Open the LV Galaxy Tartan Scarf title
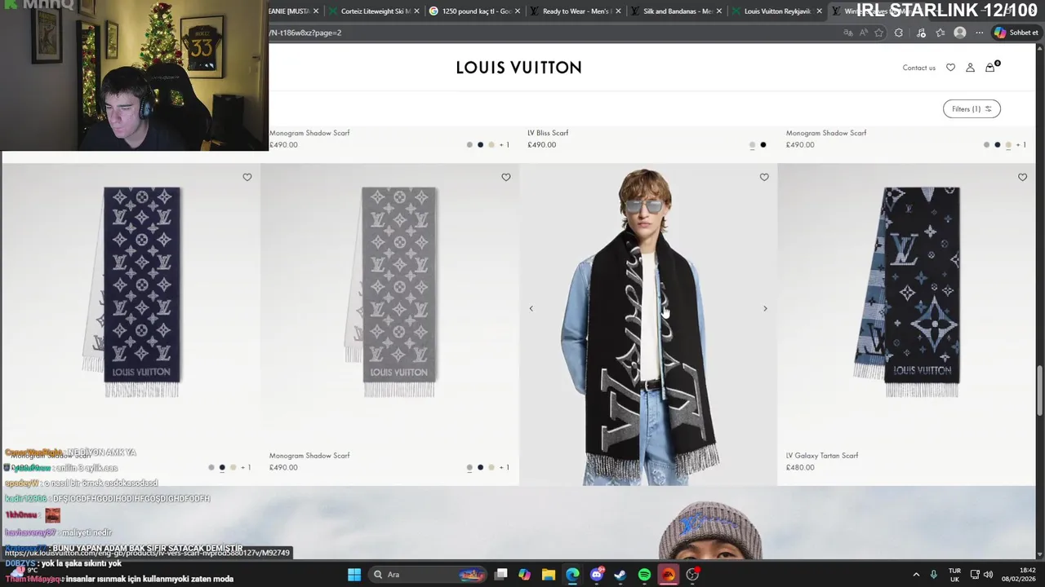 pos(822,456)
